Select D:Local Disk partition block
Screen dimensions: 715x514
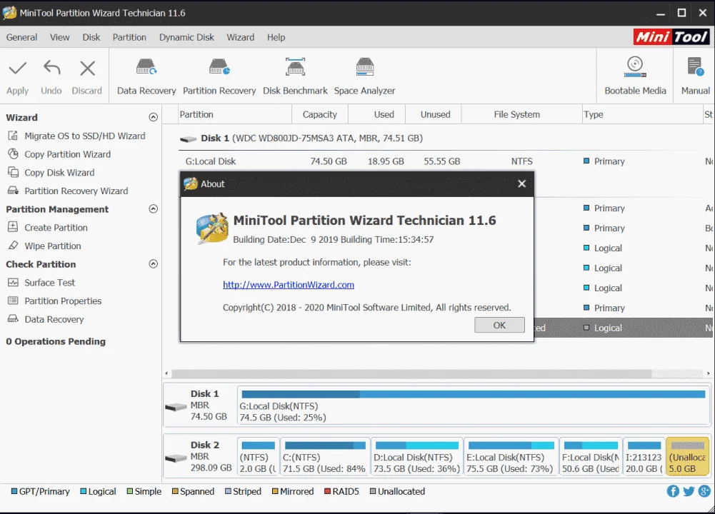tap(416, 457)
